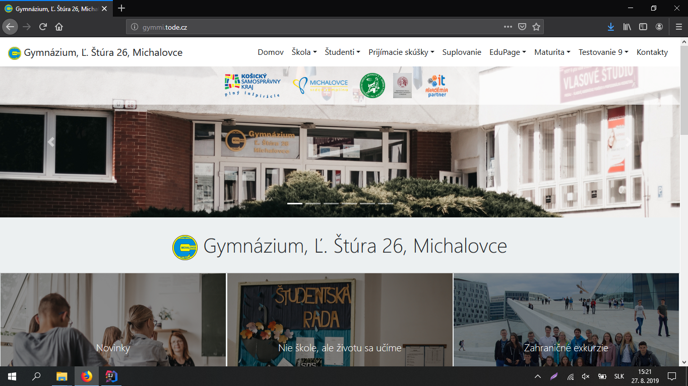Open the Suplovanie nav item
The height and width of the screenshot is (386, 688).
[x=462, y=52]
